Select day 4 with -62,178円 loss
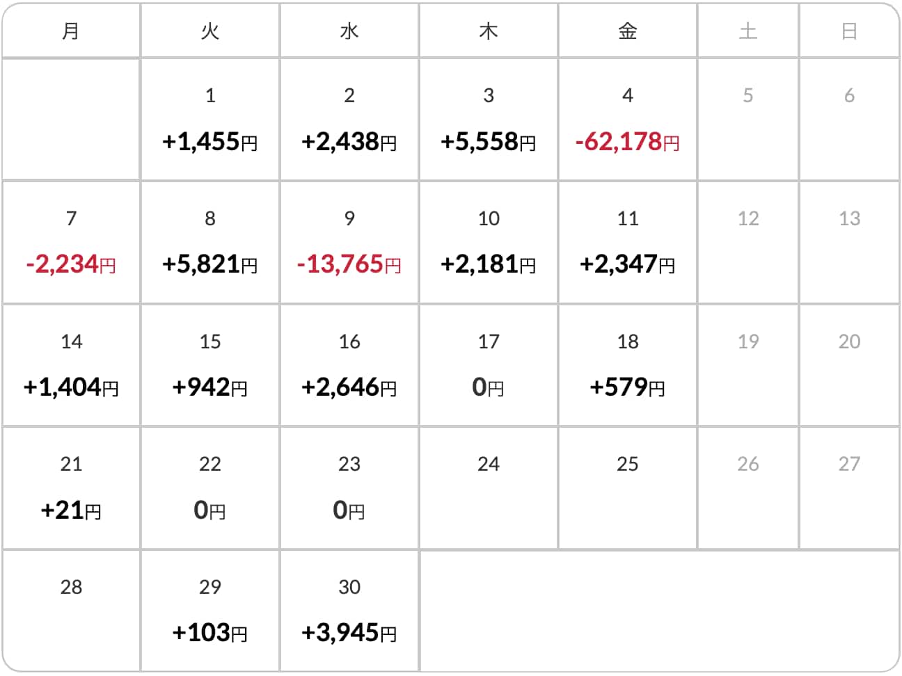Screen dimensions: 902x676 coord(628,120)
